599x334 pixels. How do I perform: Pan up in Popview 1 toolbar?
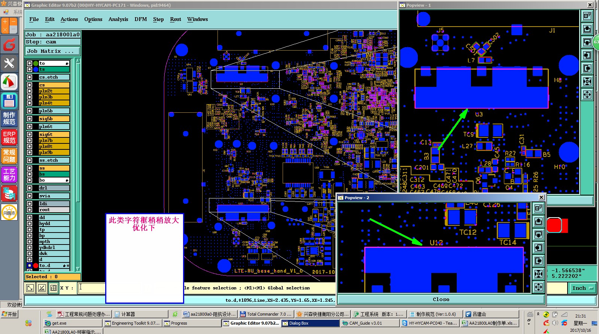587,29
